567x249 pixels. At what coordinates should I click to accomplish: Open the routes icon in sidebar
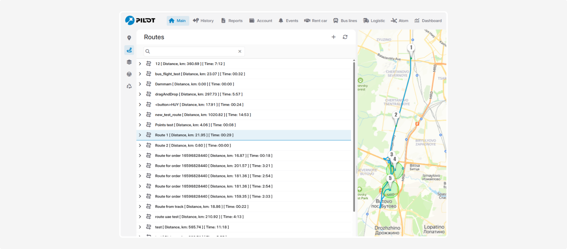pyautogui.click(x=129, y=50)
